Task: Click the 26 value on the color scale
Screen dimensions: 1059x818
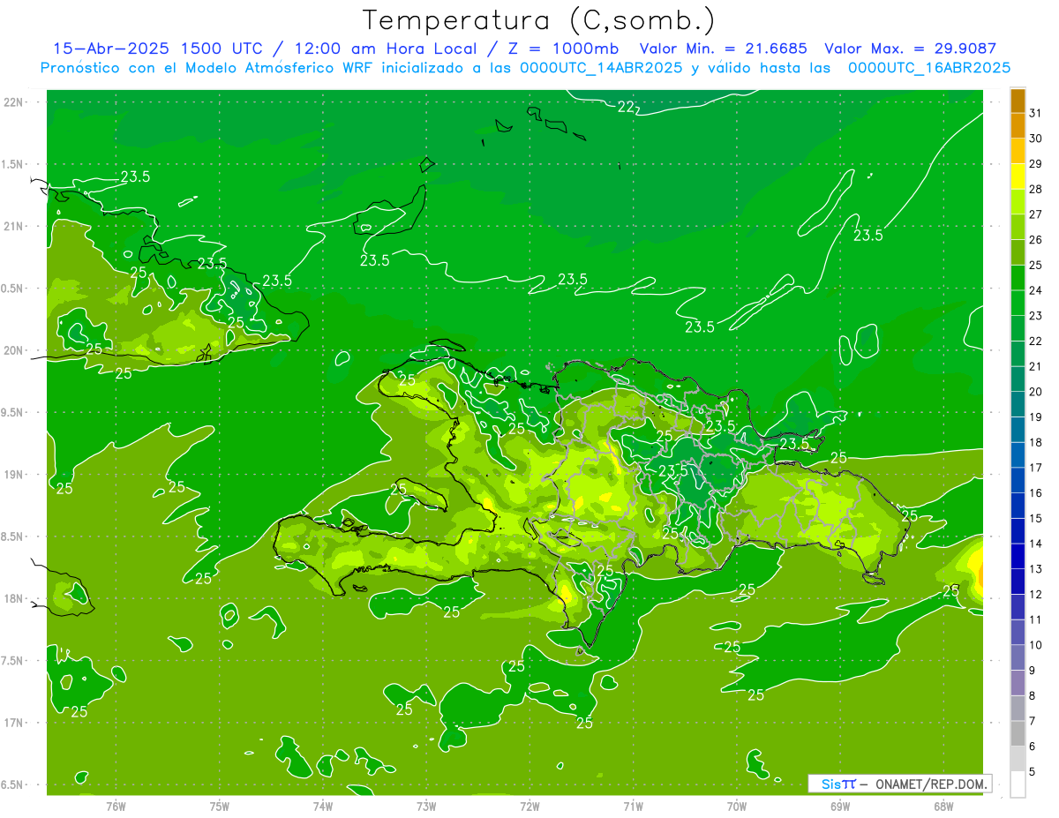Action: point(1036,239)
